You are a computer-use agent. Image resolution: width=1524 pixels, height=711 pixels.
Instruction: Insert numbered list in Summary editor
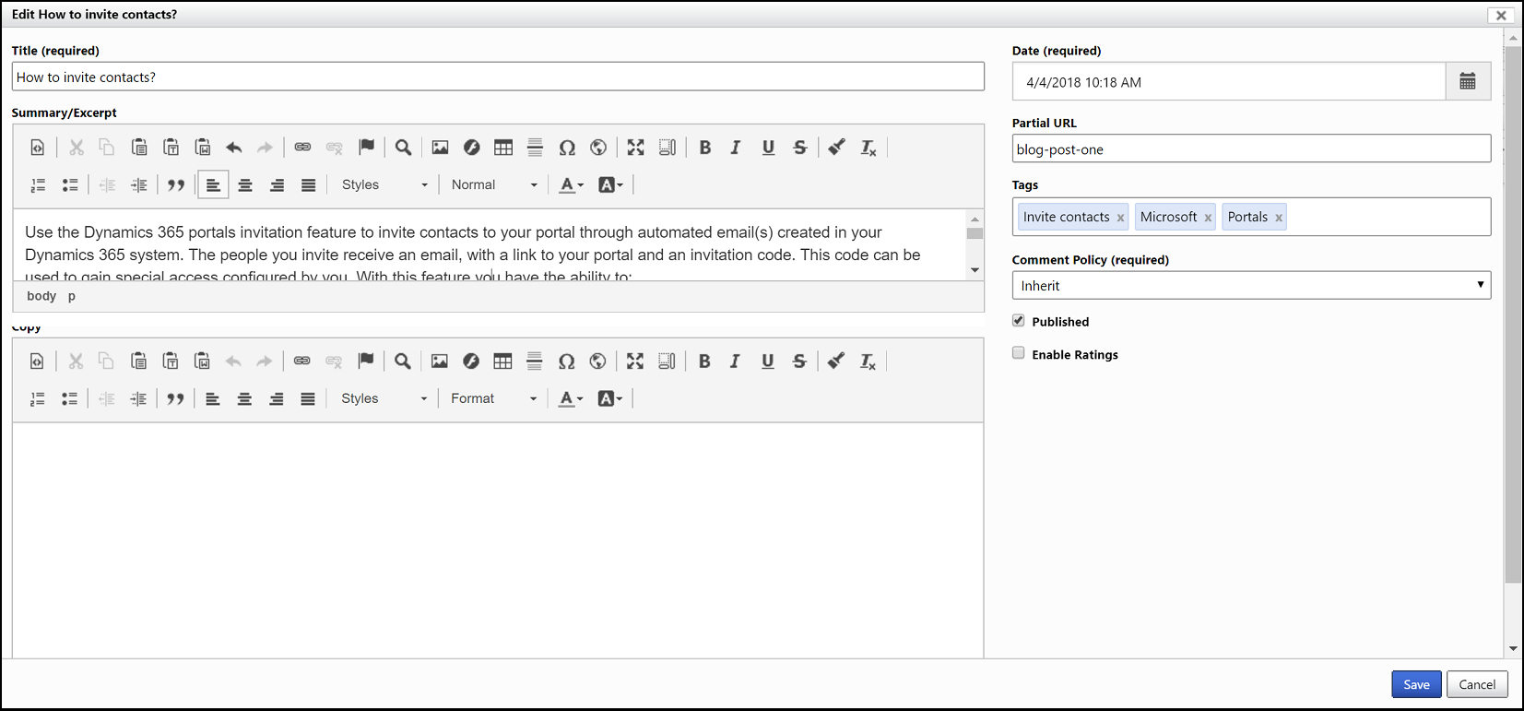tap(38, 185)
